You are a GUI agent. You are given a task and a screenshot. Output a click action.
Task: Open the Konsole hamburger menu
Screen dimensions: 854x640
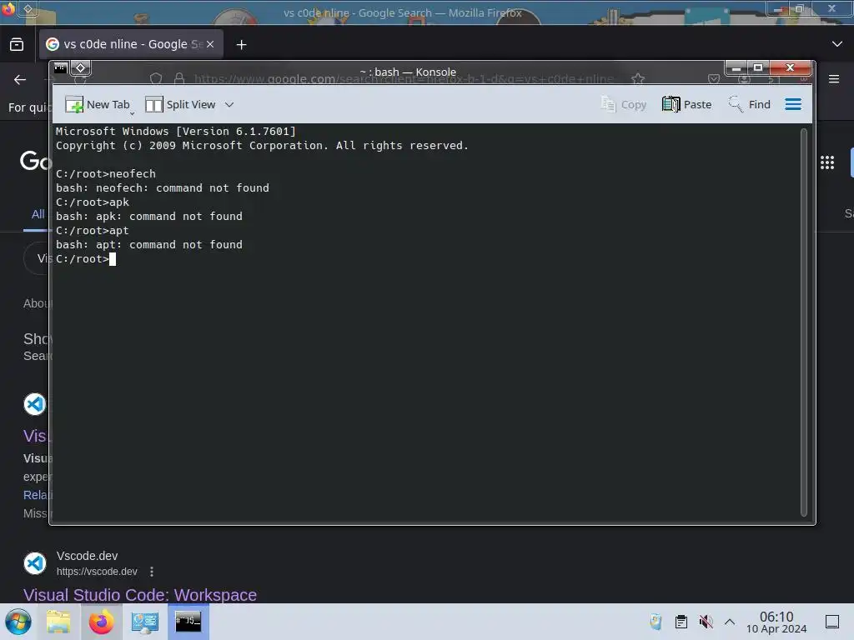[793, 104]
